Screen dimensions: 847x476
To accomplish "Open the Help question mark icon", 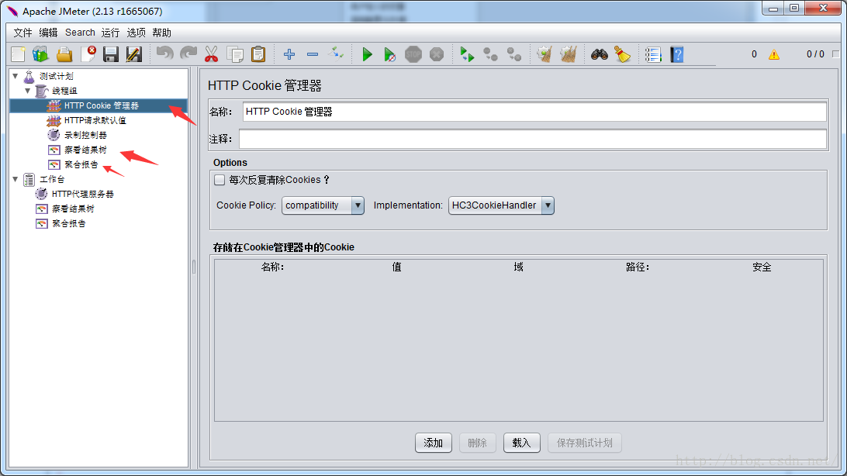I will tap(677, 54).
